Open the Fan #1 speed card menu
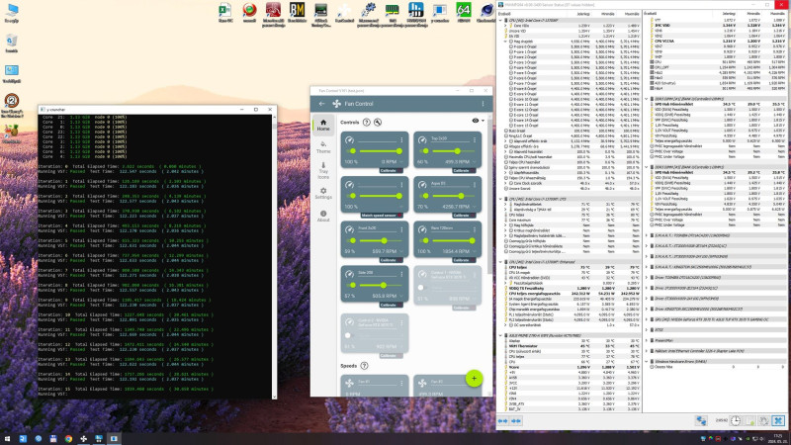The width and height of the screenshot is (791, 445). 401,384
